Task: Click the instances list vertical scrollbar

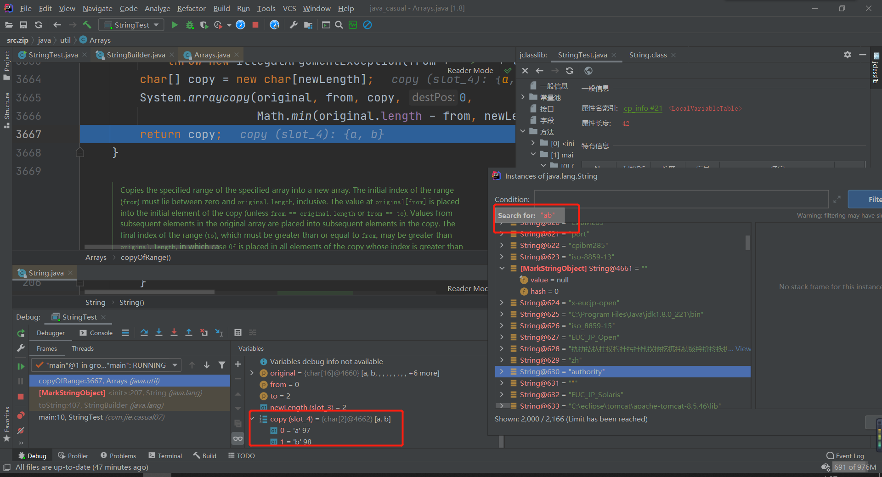Action: tap(748, 243)
